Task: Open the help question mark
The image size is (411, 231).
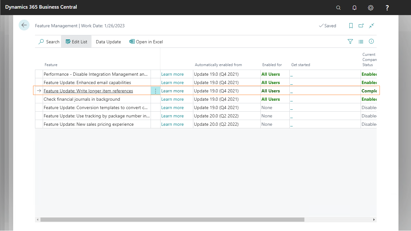Action: coord(387,8)
